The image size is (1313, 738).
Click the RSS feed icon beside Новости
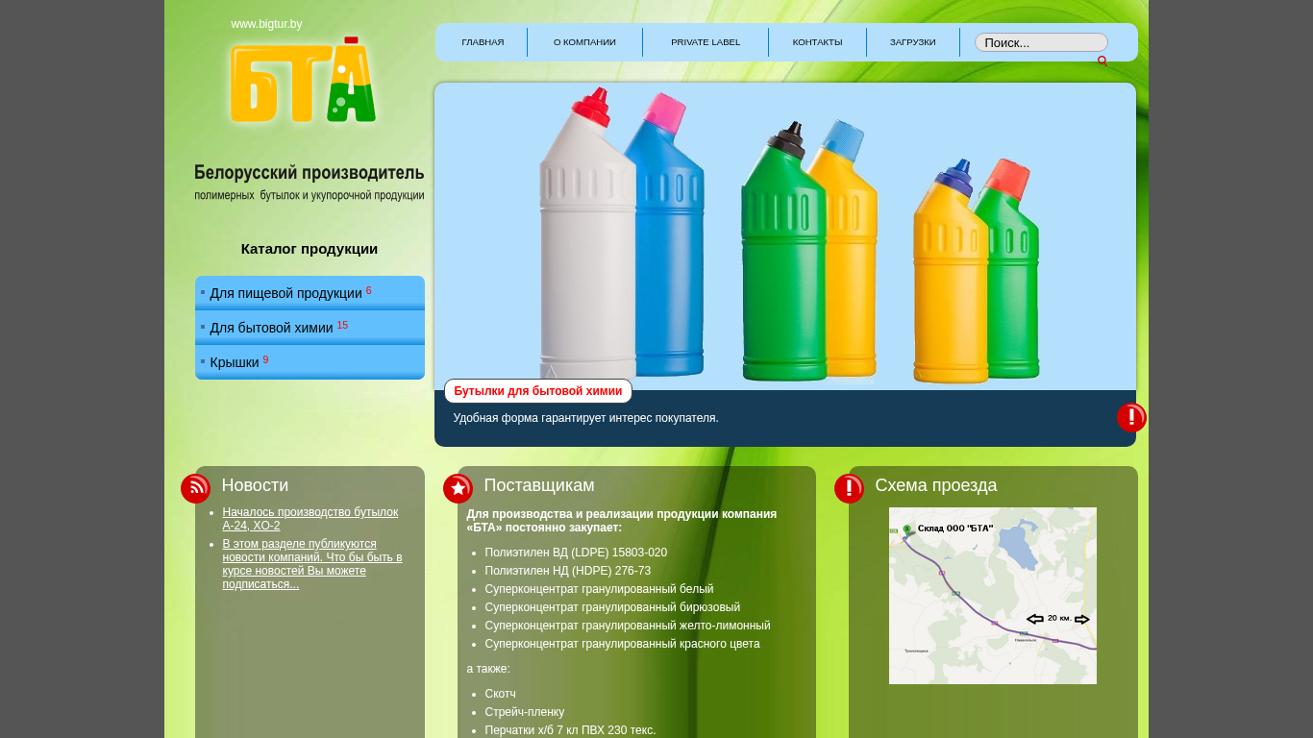tap(195, 488)
